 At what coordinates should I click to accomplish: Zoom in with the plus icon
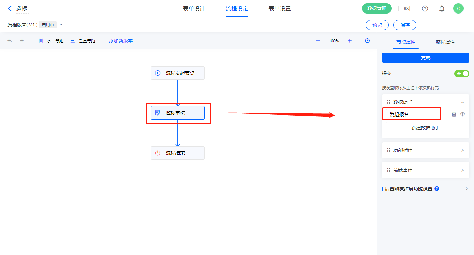350,41
